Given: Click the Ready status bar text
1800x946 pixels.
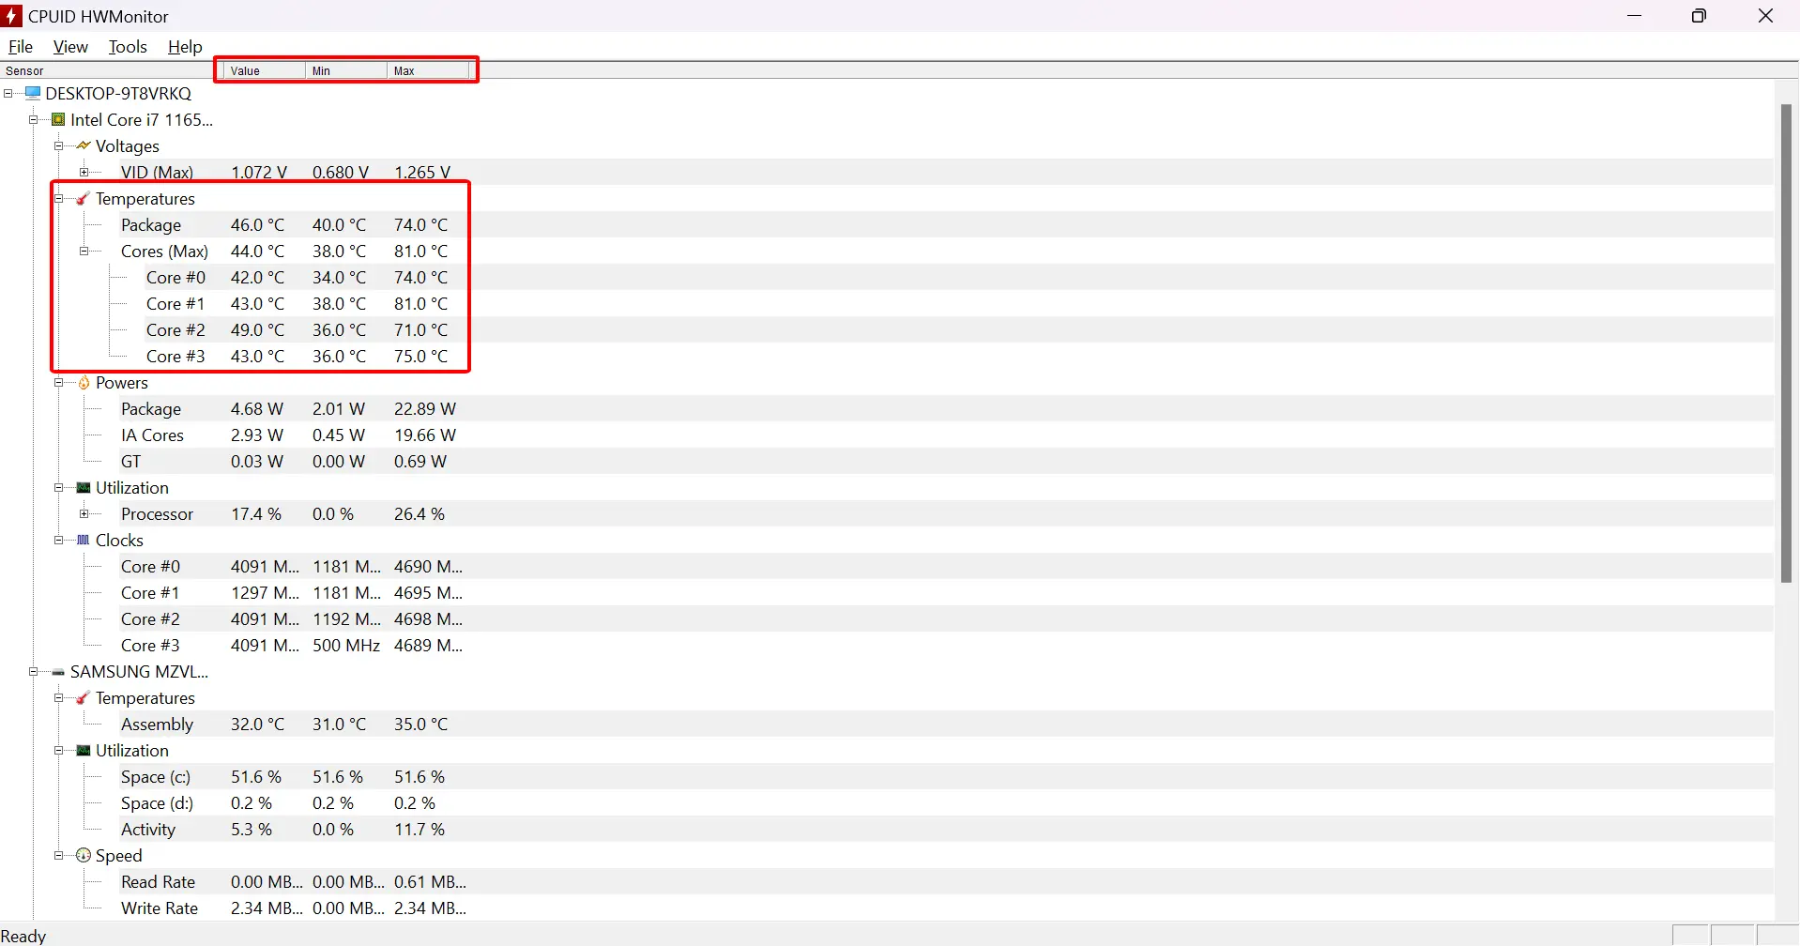Looking at the screenshot, I should (23, 936).
